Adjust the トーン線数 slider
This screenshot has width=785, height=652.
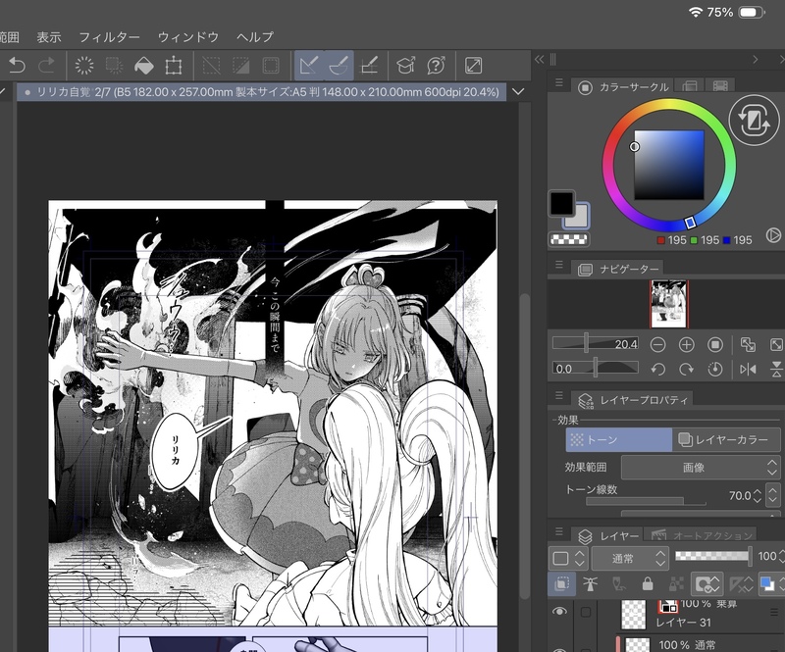(x=646, y=501)
